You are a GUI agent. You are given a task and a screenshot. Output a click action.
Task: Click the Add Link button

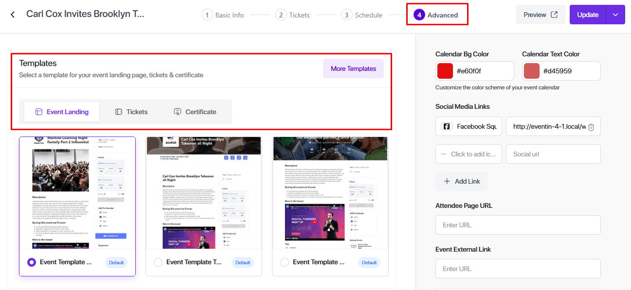click(x=461, y=181)
